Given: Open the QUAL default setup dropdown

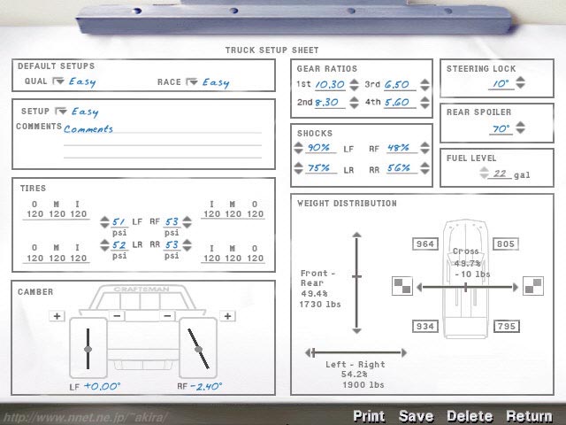Looking at the screenshot, I should click(58, 82).
